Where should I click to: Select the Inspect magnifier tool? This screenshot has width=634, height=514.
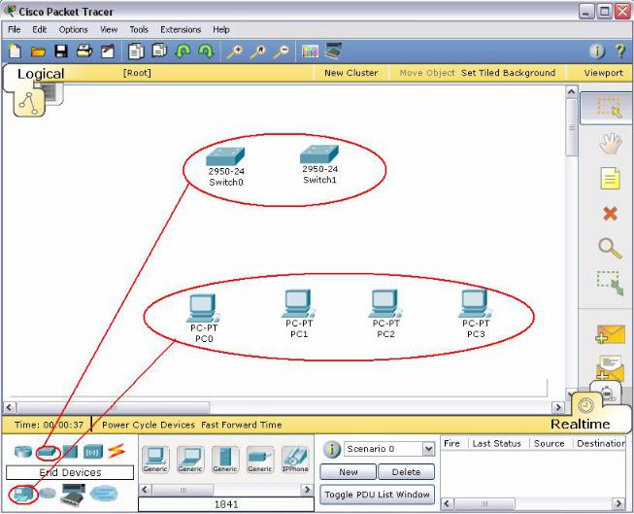(x=610, y=248)
